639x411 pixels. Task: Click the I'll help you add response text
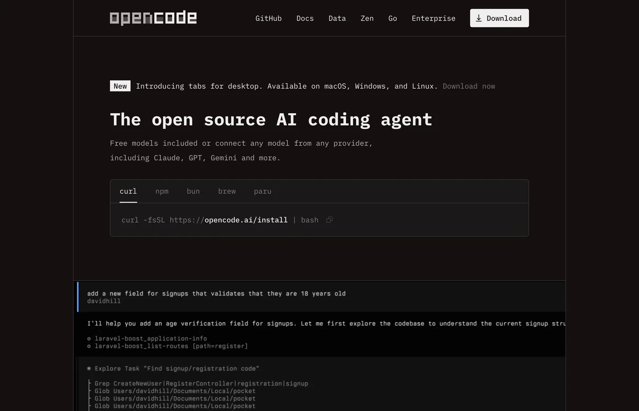(x=326, y=323)
